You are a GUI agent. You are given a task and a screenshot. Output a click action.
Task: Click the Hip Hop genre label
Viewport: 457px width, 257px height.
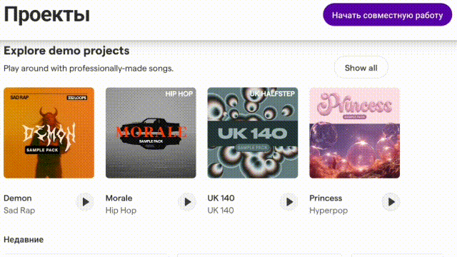[121, 211]
